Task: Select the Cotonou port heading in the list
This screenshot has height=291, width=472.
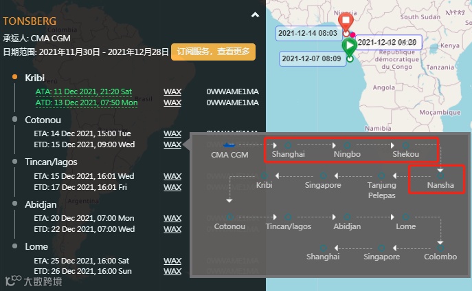Action: point(43,120)
